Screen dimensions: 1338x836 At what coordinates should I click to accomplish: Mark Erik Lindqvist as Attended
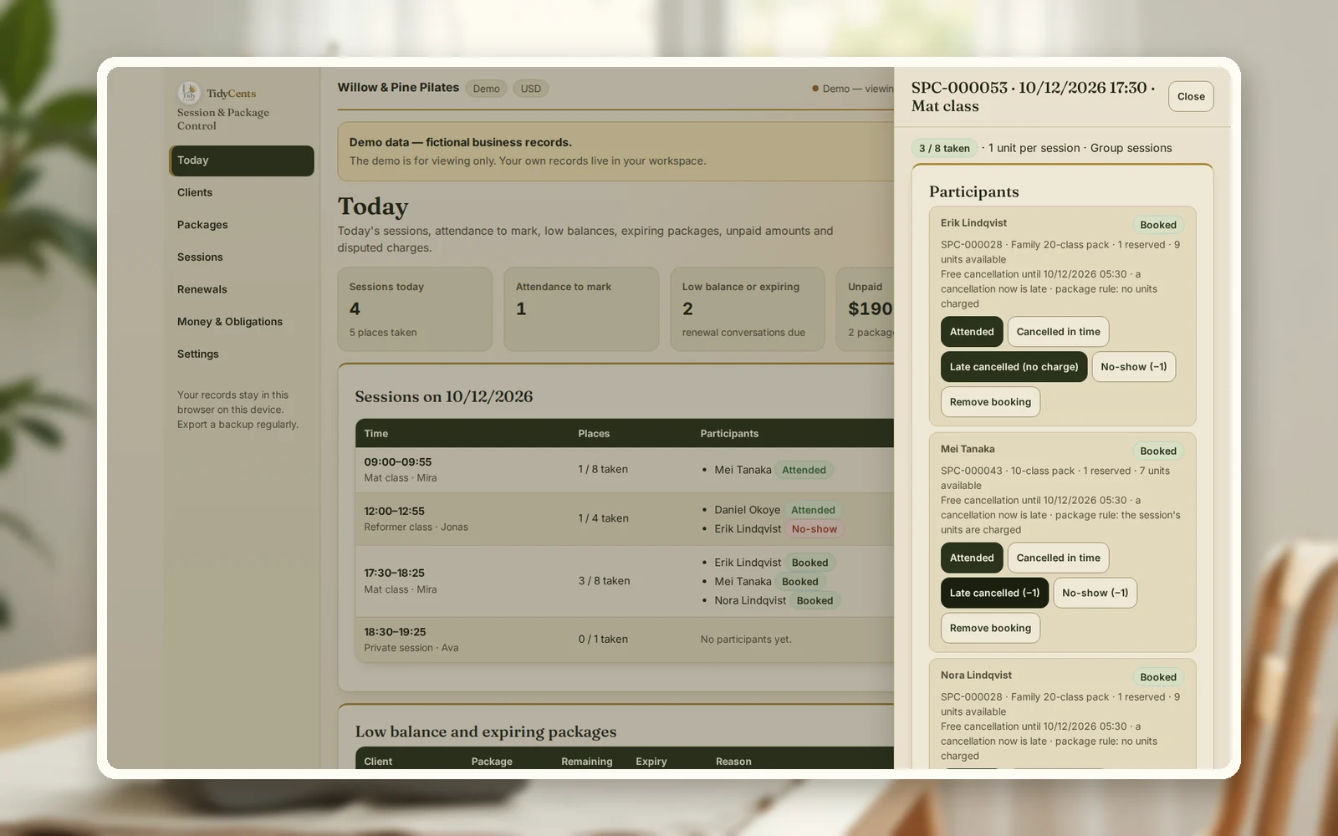(972, 332)
